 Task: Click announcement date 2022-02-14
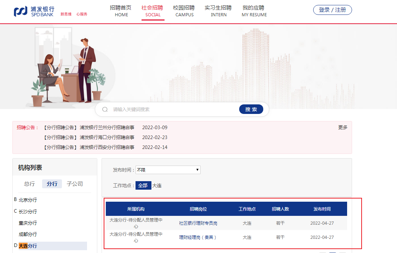[155, 147]
